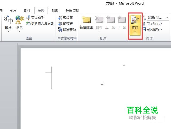Expand the 删除 dropdown arrow
171x129 pixels.
tap(99, 32)
